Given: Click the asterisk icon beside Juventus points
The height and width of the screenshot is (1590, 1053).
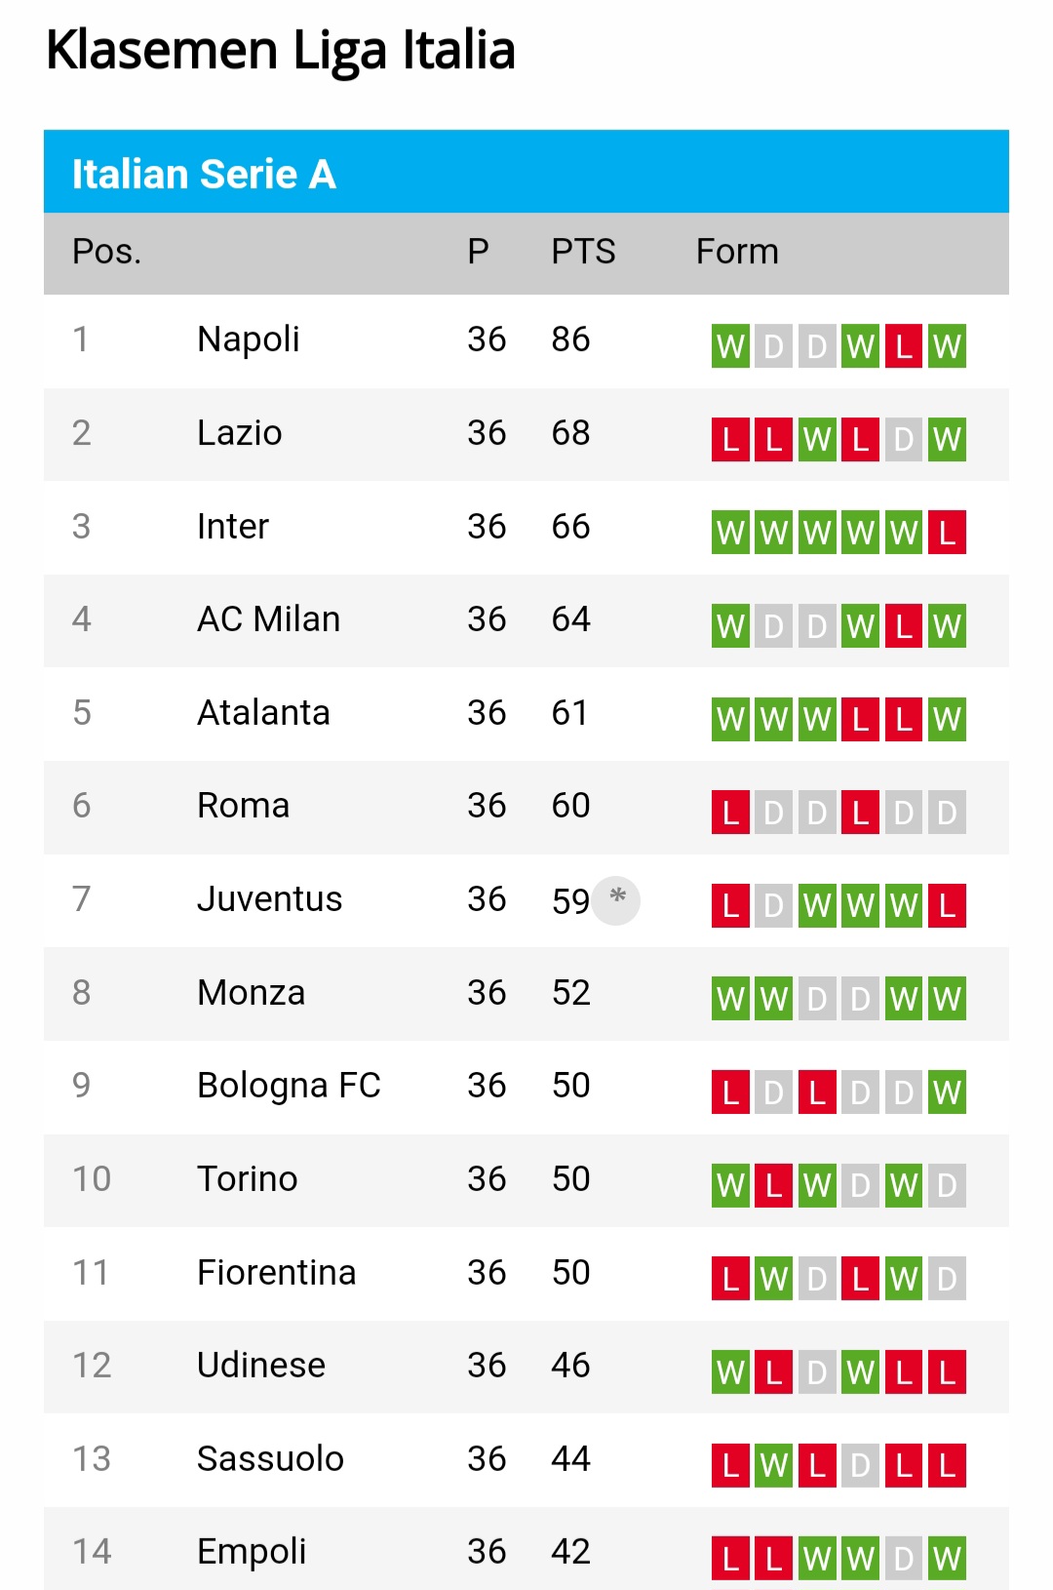Looking at the screenshot, I should [x=616, y=899].
